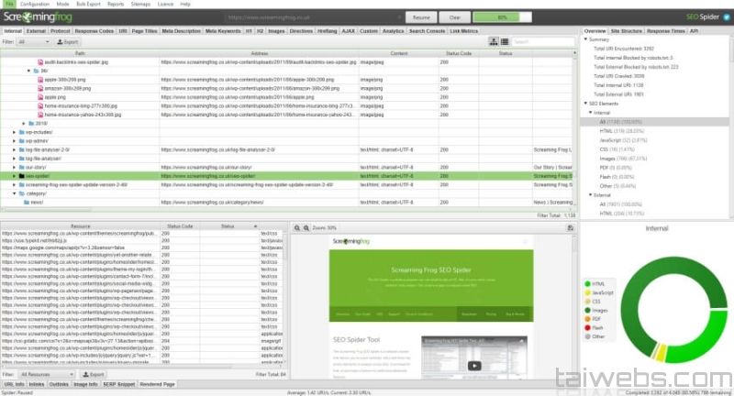Select maps.google.com resource row
The height and width of the screenshot is (396, 734).
tap(141, 247)
